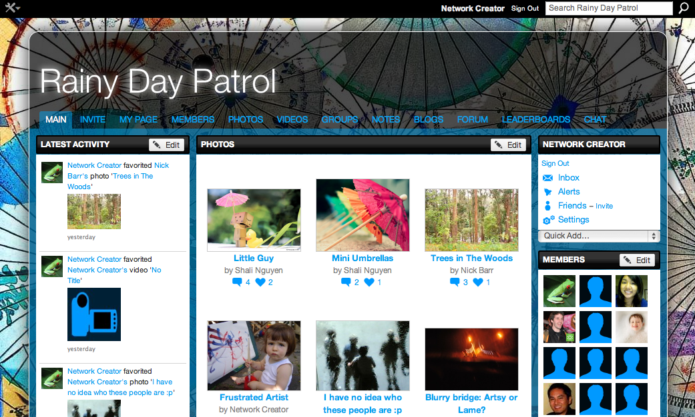The height and width of the screenshot is (417, 695).
Task: Open the Frustrated Artist thumbnail
Action: (x=254, y=356)
